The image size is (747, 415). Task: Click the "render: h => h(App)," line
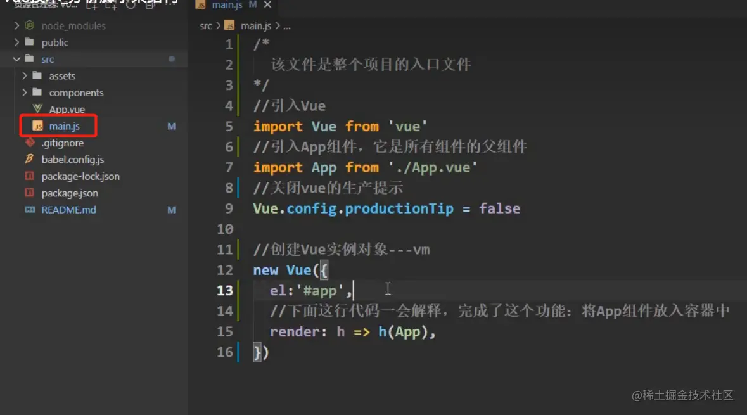[x=352, y=331]
